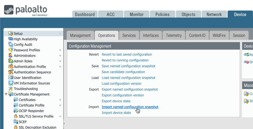Image resolution: width=253 pixels, height=129 pixels.
Task: Open the Monitor top navigation tab
Action: (136, 14)
